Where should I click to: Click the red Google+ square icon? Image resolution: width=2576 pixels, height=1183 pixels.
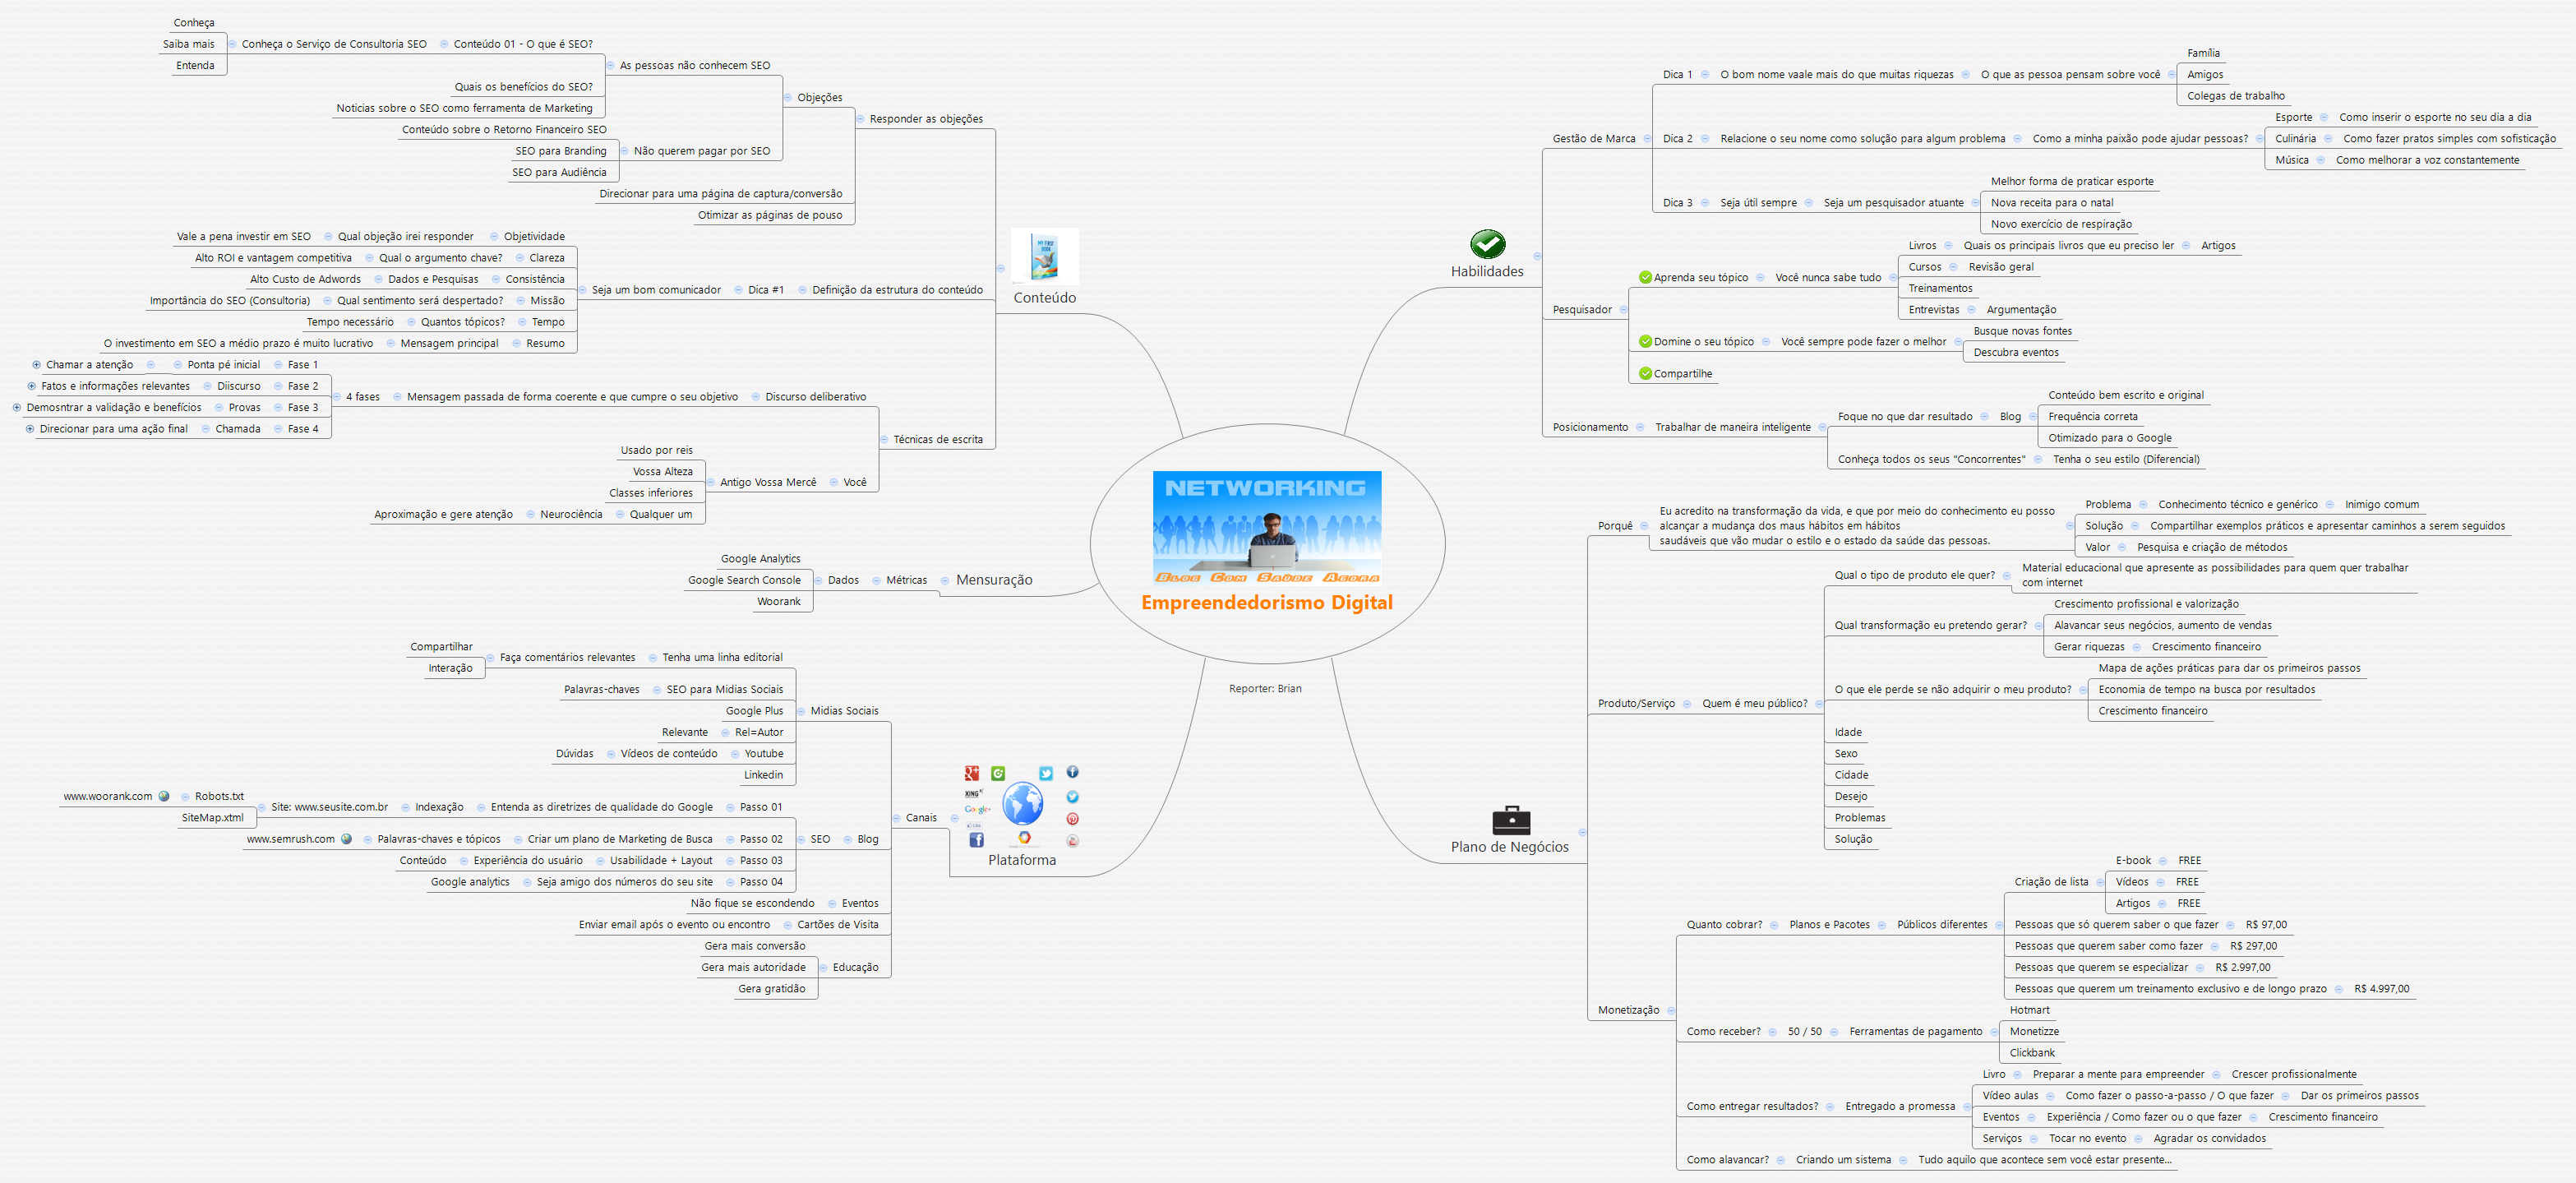tap(971, 773)
